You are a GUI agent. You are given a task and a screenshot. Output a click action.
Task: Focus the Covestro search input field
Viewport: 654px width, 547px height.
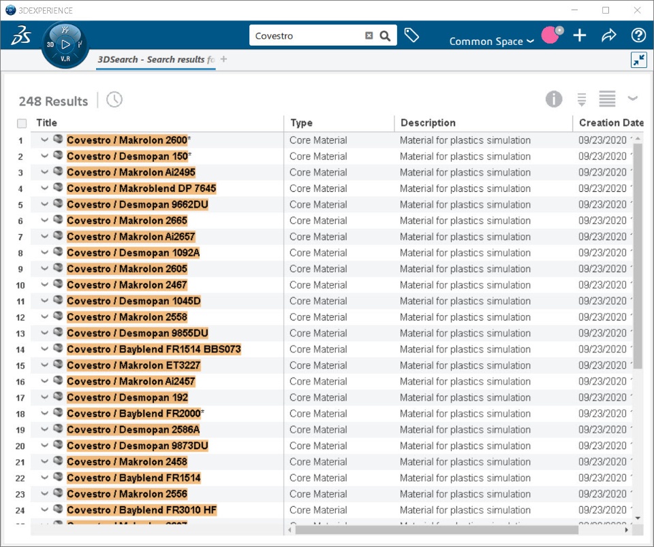point(308,36)
